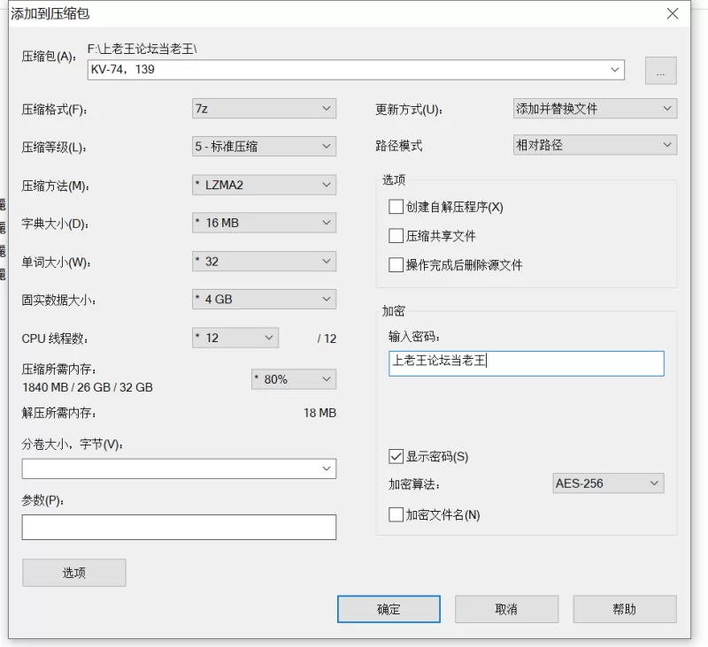Screen dimensions: 708x647
Task: Open the 固实数据大小 4 GB dropdown
Action: [264, 300]
